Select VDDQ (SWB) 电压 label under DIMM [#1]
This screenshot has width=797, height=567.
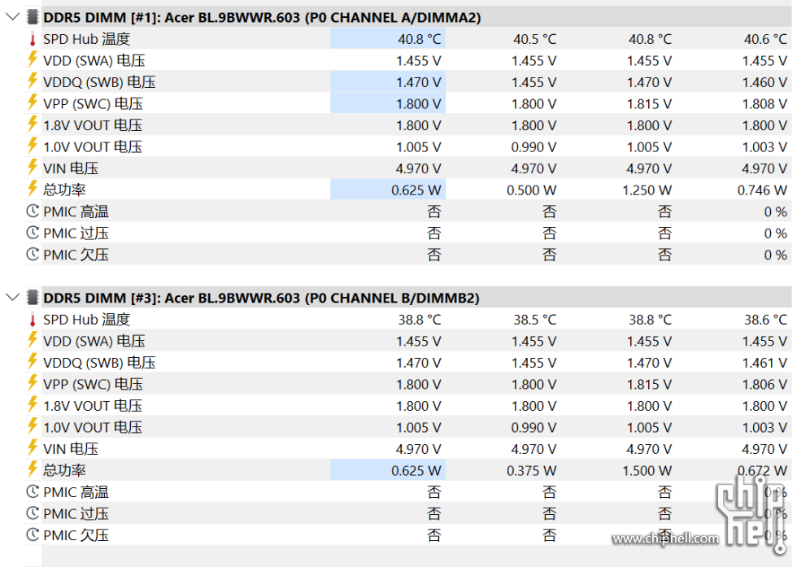click(99, 82)
